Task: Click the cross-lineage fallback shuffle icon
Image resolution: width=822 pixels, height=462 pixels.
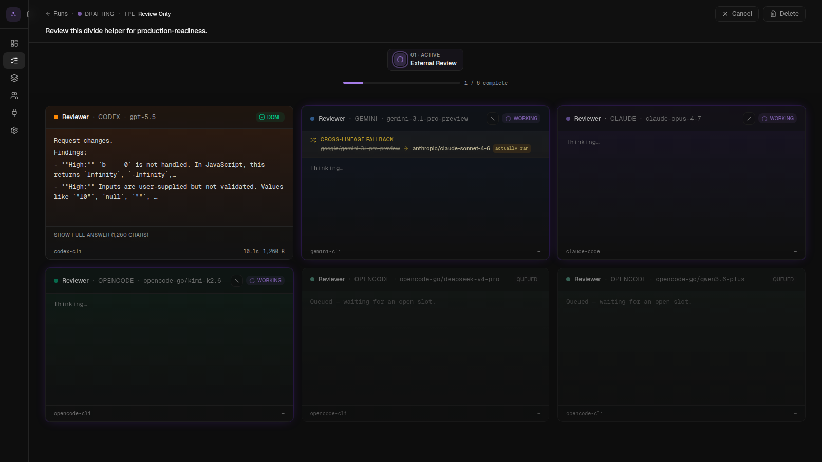Action: point(313,140)
